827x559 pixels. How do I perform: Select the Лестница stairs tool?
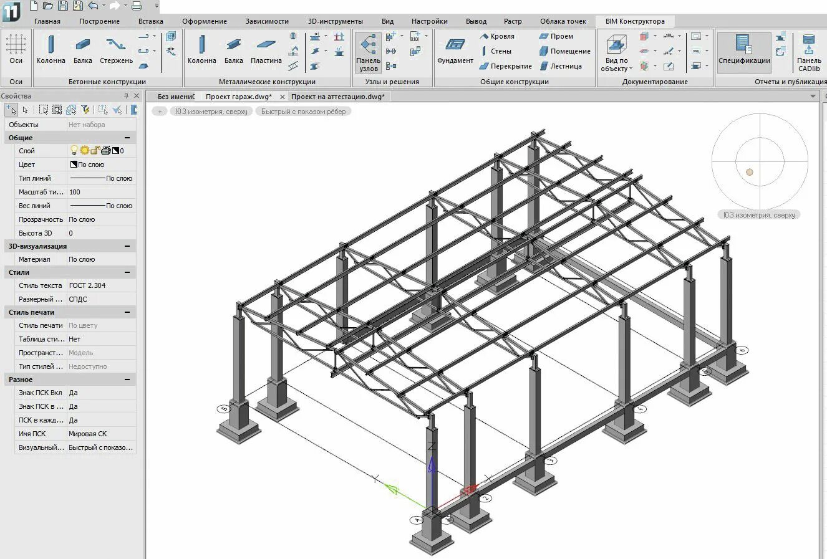pos(560,66)
